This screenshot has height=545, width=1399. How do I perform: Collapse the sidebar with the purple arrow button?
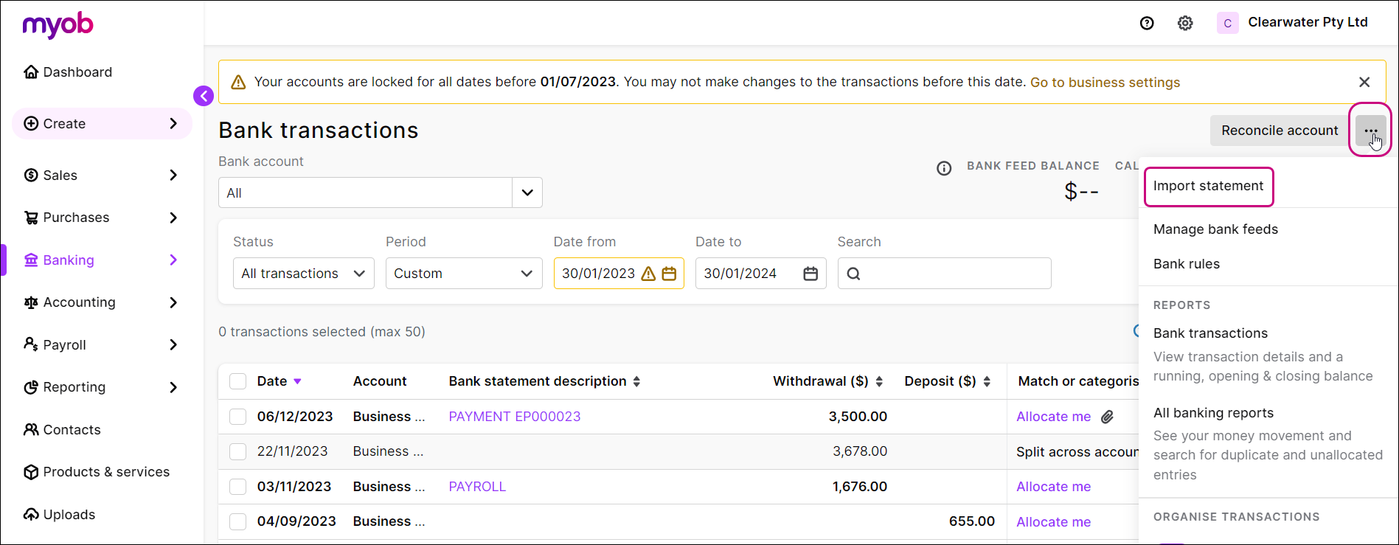point(204,96)
